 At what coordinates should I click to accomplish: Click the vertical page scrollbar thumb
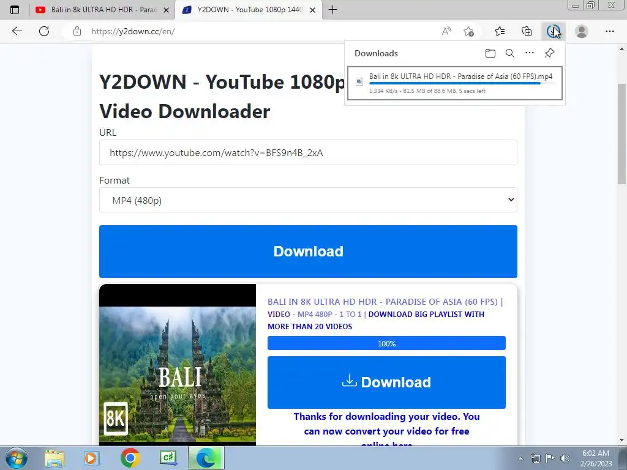pos(622,134)
